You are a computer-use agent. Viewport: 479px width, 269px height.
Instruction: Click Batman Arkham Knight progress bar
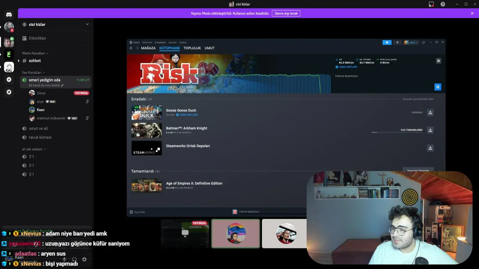pyautogui.click(x=397, y=132)
